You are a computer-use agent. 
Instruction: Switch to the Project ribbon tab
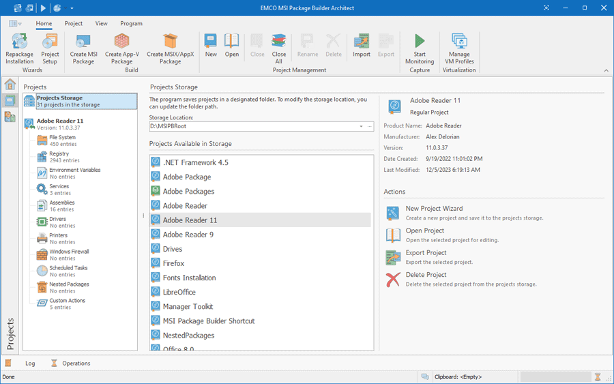pyautogui.click(x=74, y=23)
